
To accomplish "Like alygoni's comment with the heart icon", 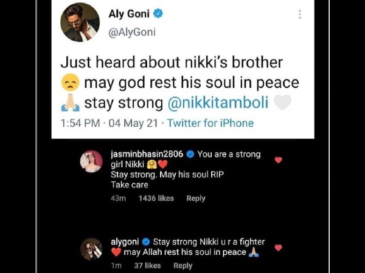I will click(279, 248).
